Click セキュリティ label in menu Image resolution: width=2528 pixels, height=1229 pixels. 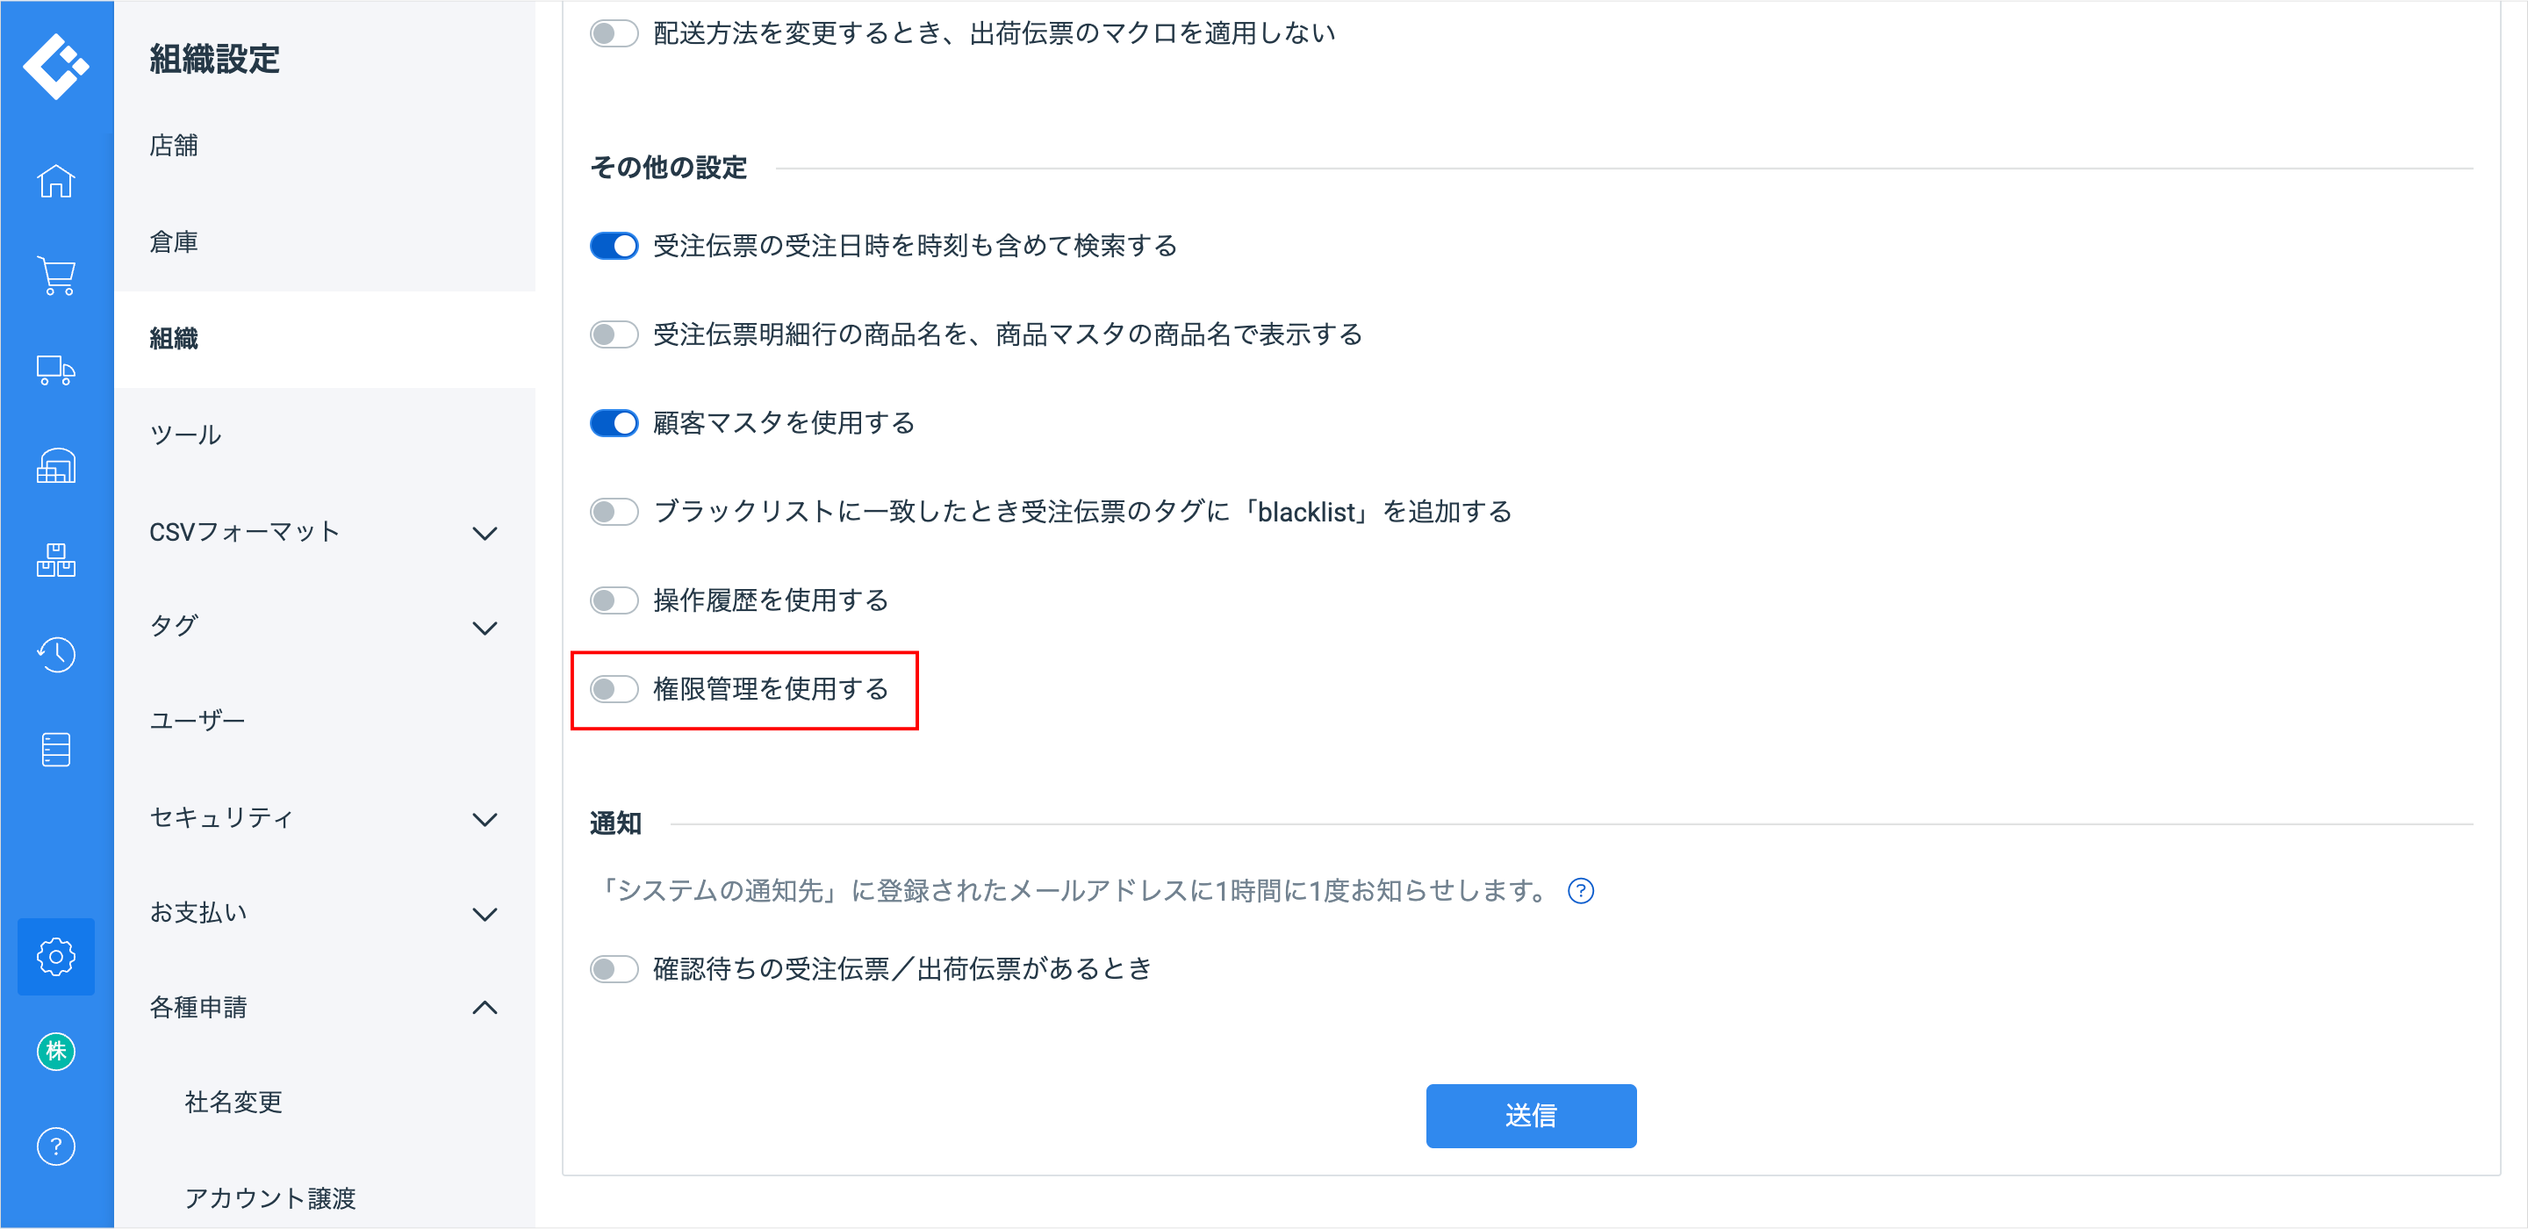pos(222,817)
